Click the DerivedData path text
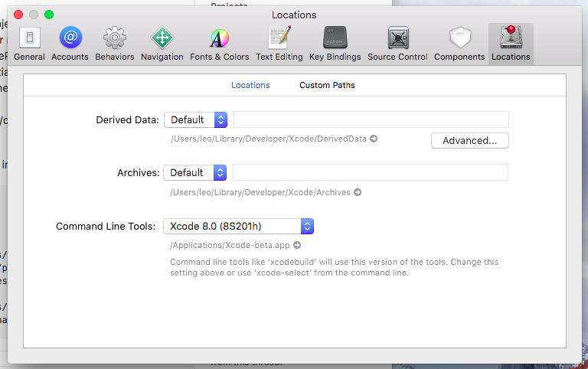The width and height of the screenshot is (588, 369). 269,139
